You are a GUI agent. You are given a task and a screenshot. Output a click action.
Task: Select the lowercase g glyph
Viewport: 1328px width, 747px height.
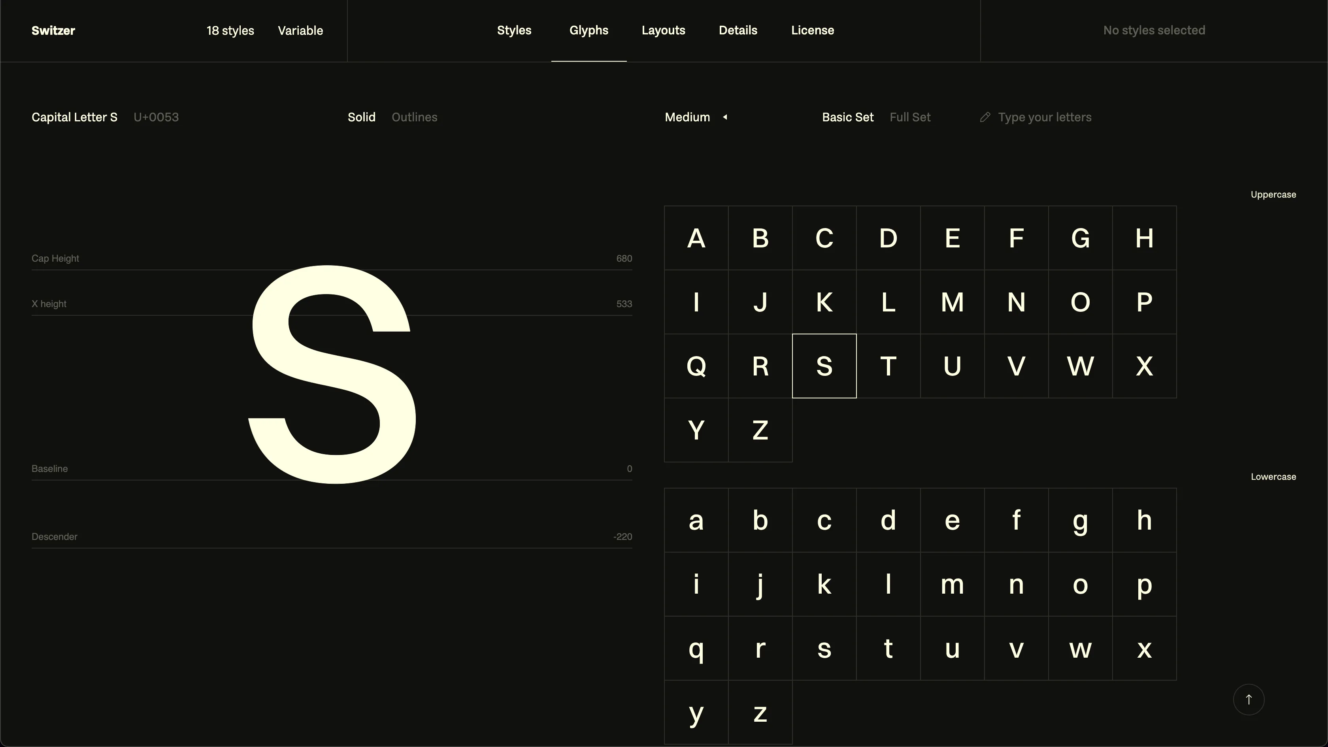tap(1081, 520)
